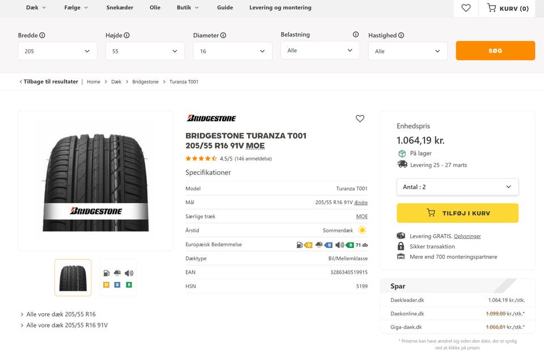This screenshot has width=544, height=363.
Task: Expand the Hastighed Alle dropdown
Action: [407, 51]
